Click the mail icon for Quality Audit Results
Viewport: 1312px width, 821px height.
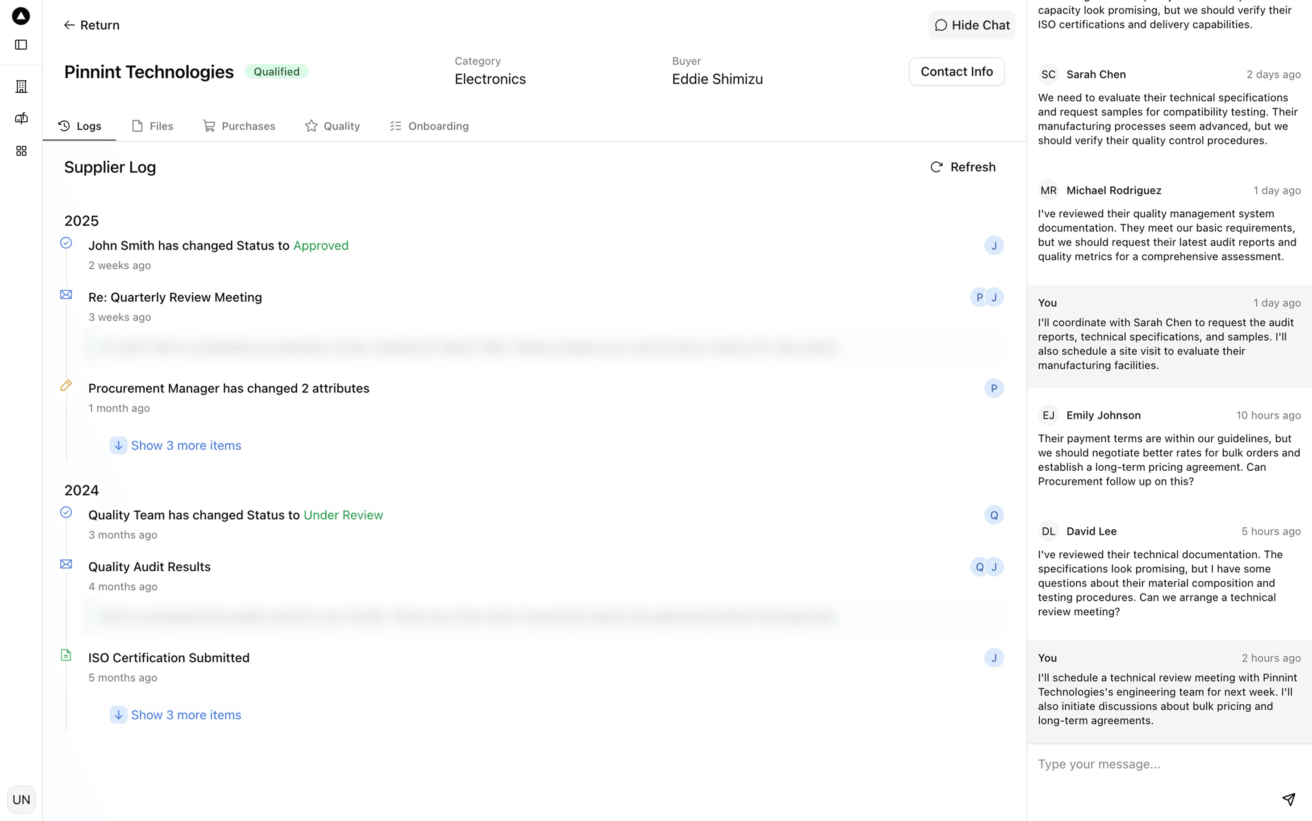66,564
